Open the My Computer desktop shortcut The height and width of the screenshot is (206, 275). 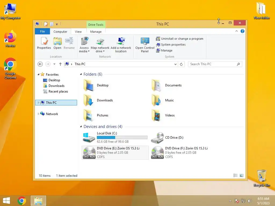pos(10,11)
